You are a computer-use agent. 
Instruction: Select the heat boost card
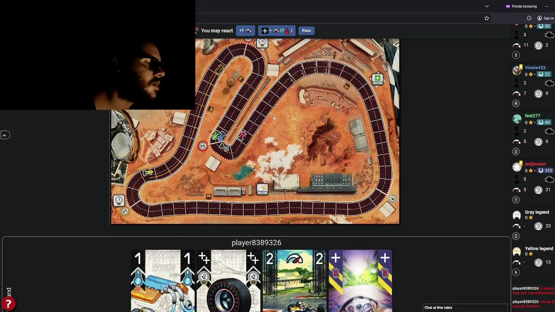tap(360, 281)
